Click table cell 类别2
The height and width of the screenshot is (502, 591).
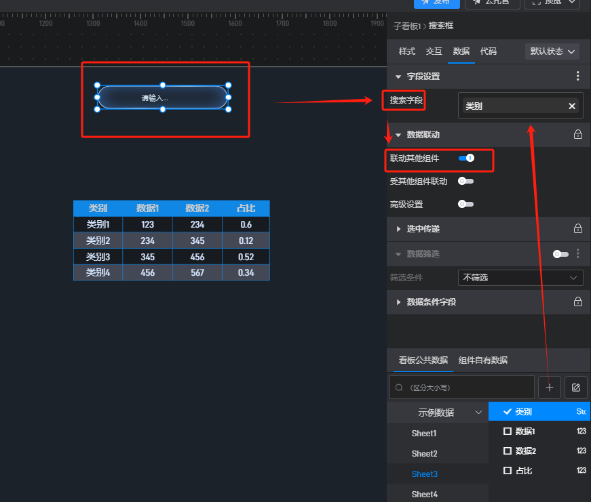tap(98, 240)
